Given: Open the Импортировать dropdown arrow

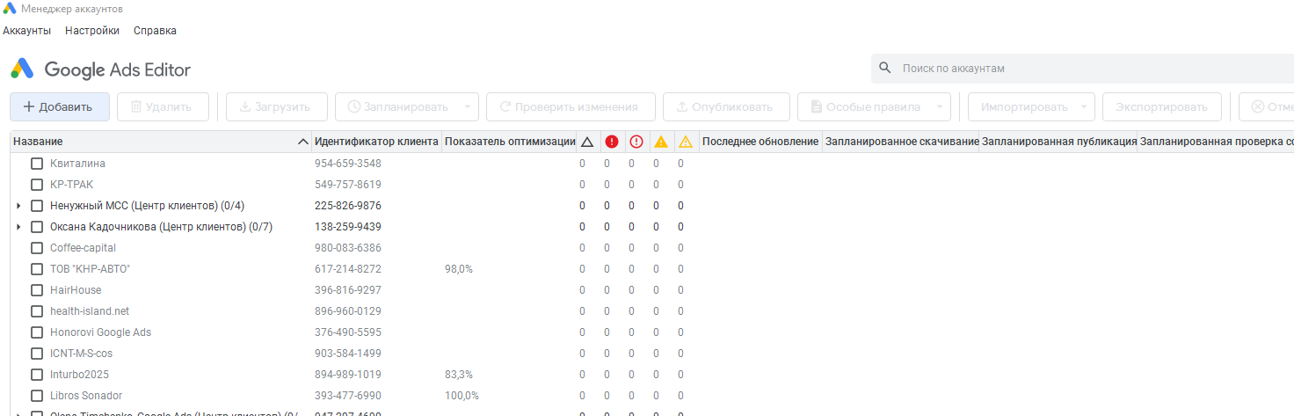Looking at the screenshot, I should pyautogui.click(x=1086, y=107).
